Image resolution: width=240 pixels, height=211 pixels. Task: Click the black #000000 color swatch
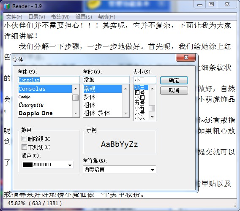coord(28,165)
